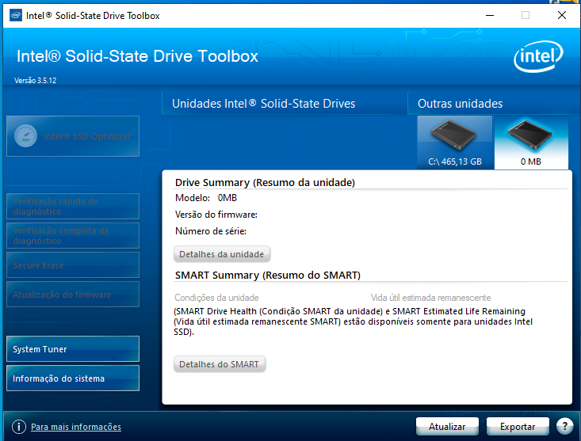
Task: Click Versão do firmware label
Action: coord(216,215)
